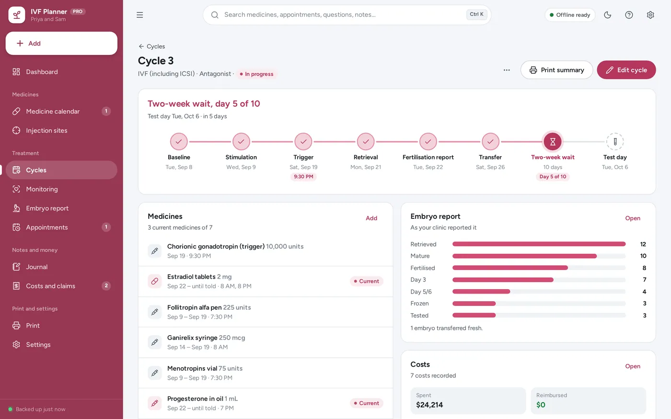Viewport: 671px width, 419px height.
Task: Go back to Cycles list link
Action: pos(151,46)
